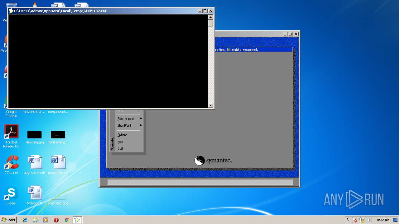Click the Ghost bottom status bar field
This screenshot has height=224, width=399.
click(200, 182)
